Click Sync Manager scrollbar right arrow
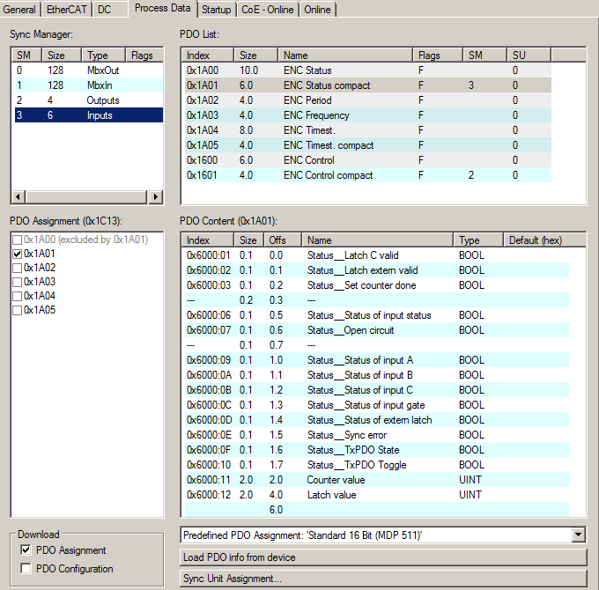The width and height of the screenshot is (599, 590). pyautogui.click(x=155, y=197)
